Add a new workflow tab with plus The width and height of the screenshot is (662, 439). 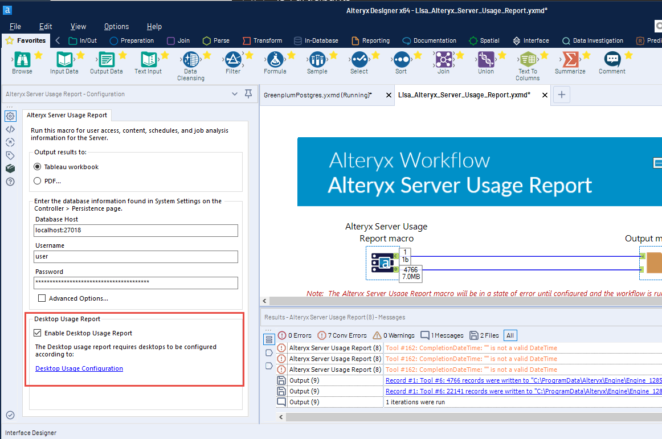[x=561, y=95]
